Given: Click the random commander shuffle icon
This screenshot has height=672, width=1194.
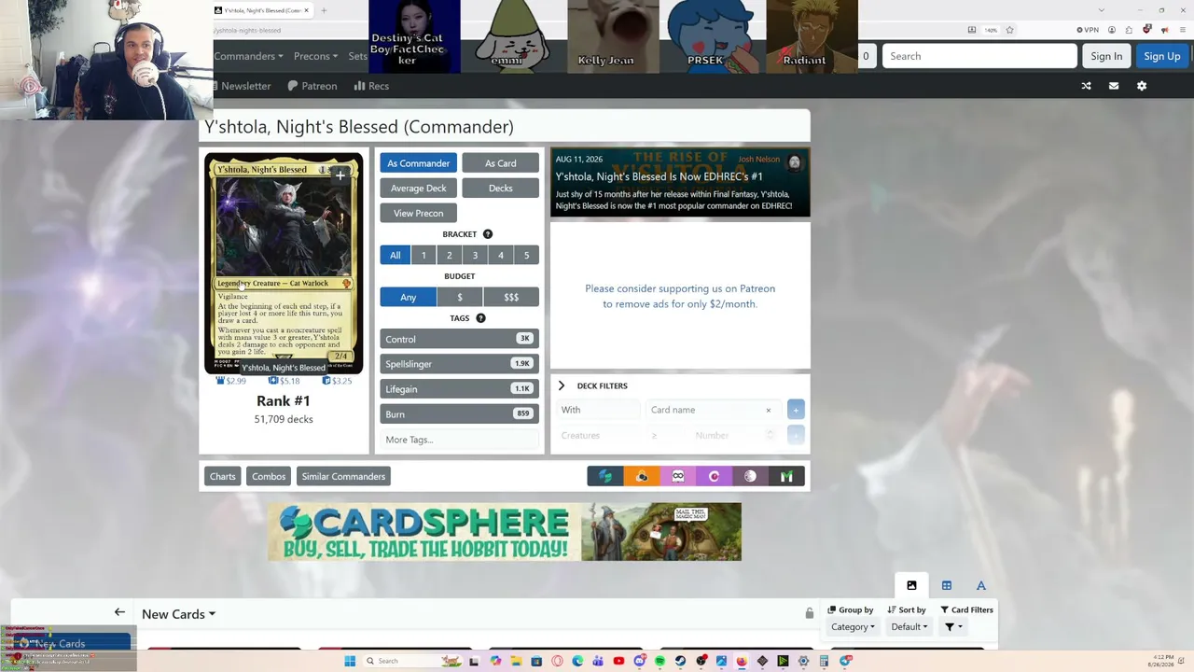Looking at the screenshot, I should [1086, 86].
